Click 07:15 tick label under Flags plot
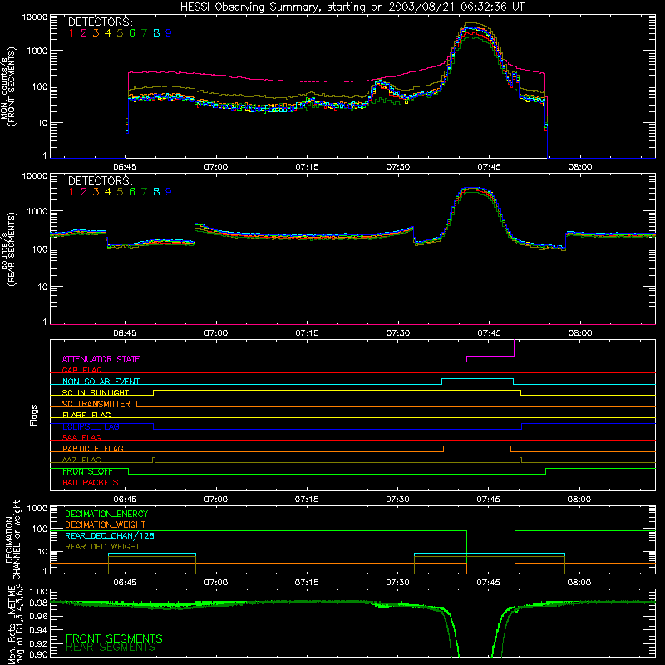Viewport: 665px width, 665px height. [x=307, y=500]
